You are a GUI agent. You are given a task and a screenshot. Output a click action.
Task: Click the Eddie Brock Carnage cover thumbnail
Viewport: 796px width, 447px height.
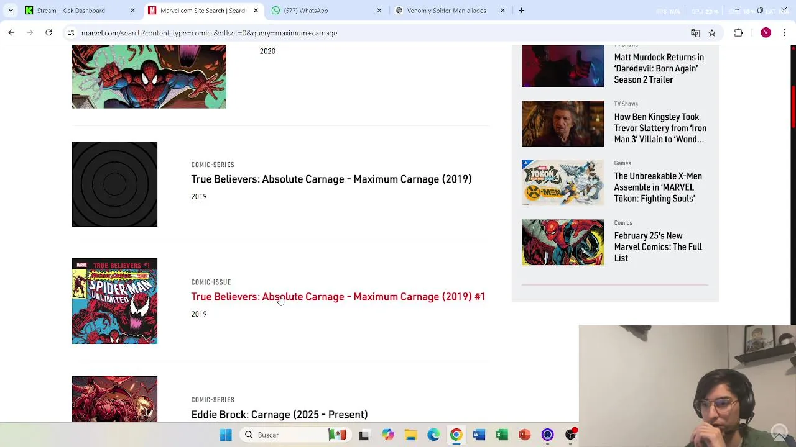point(114,399)
